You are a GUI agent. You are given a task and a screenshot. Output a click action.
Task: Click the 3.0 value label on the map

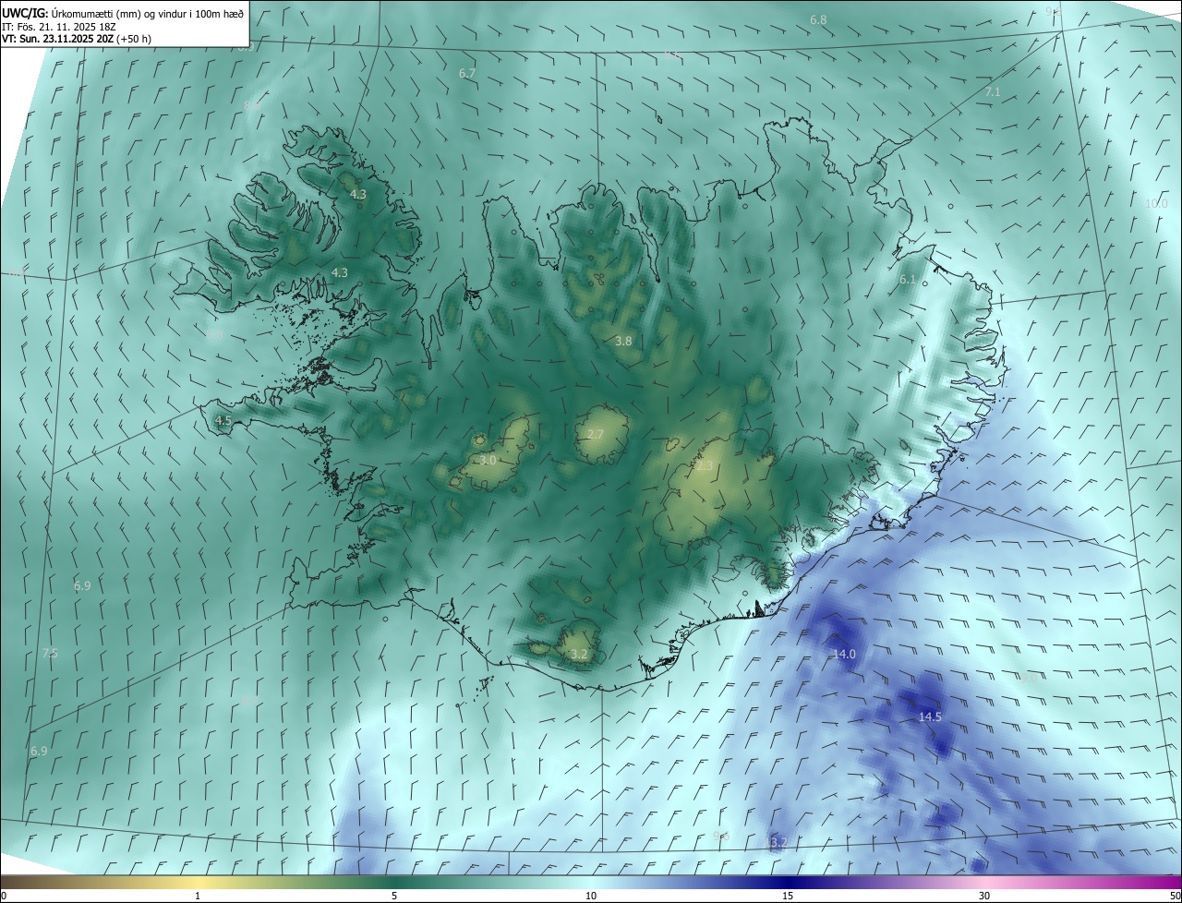point(488,460)
